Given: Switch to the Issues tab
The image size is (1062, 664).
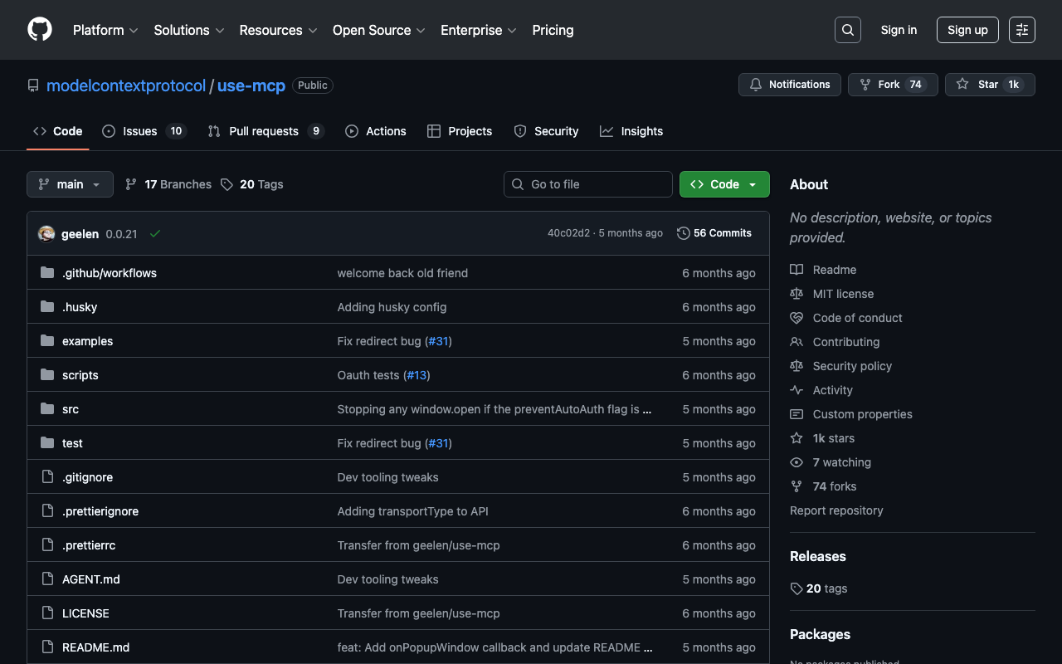Looking at the screenshot, I should [144, 131].
